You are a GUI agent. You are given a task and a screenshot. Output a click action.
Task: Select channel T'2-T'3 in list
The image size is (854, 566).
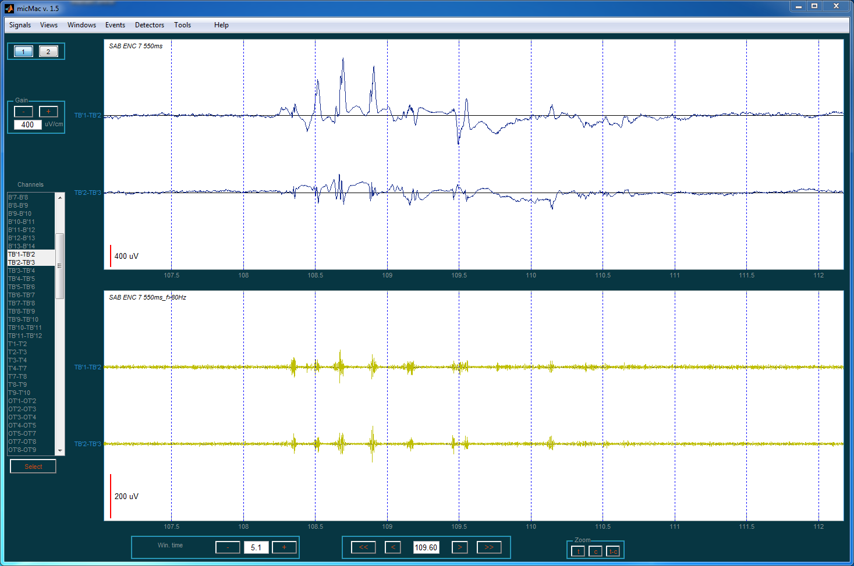(31, 352)
